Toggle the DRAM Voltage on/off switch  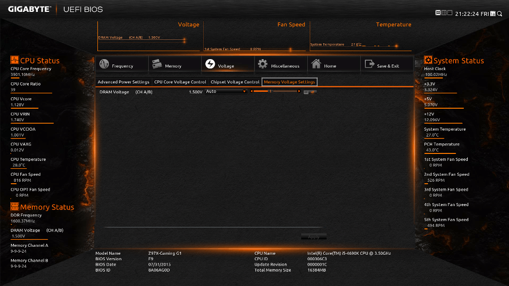tap(310, 92)
